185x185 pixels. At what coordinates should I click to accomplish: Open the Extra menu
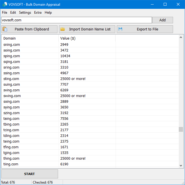point(38,13)
